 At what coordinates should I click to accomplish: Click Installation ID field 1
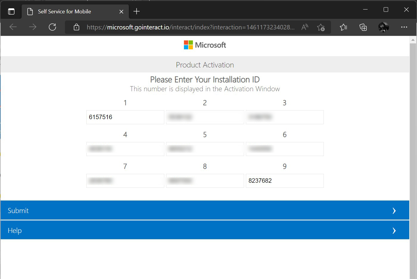point(125,117)
